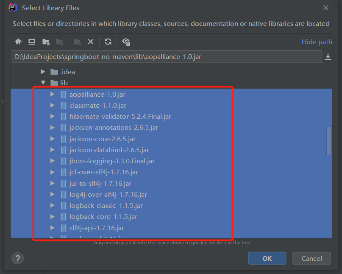
Task: Refresh the file tree
Action: tap(108, 42)
